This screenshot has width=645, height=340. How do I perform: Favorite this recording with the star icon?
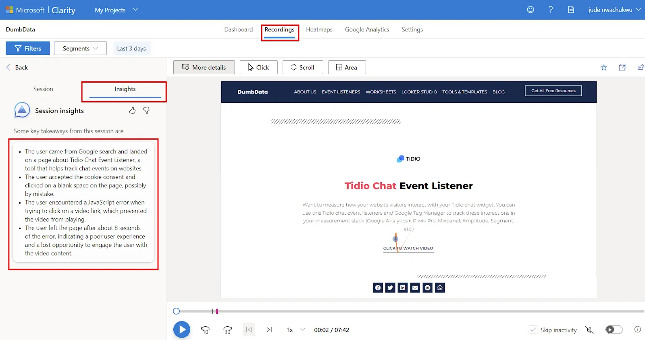[x=604, y=67]
